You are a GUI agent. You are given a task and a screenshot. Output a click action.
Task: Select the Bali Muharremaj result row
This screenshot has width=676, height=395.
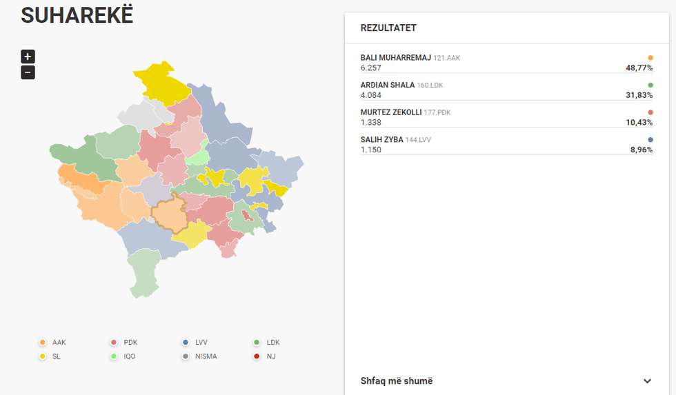(506, 63)
